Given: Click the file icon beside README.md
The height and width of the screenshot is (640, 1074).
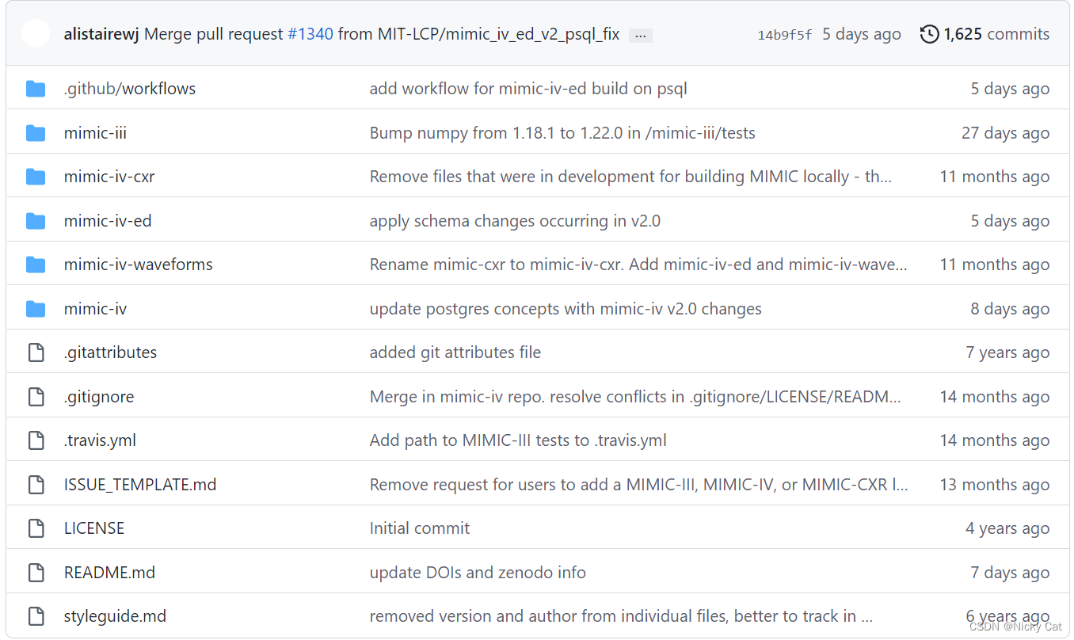Looking at the screenshot, I should tap(36, 572).
